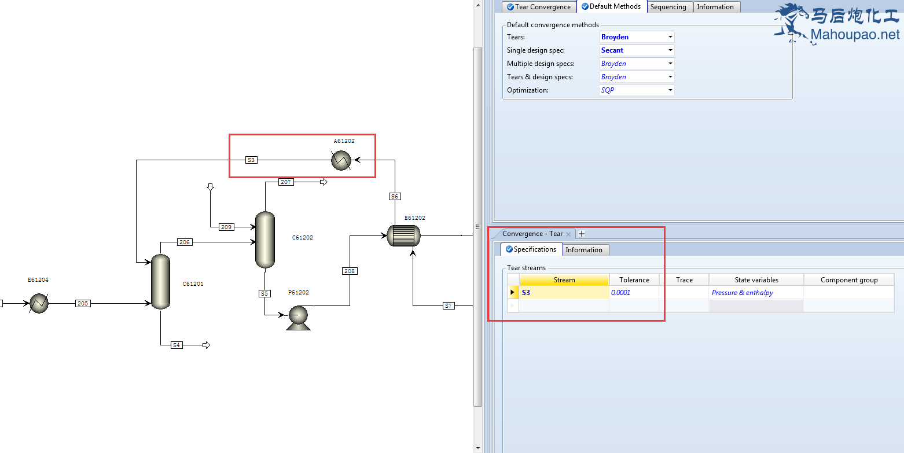Click the Tolerance column header
This screenshot has width=904, height=453.
(634, 280)
